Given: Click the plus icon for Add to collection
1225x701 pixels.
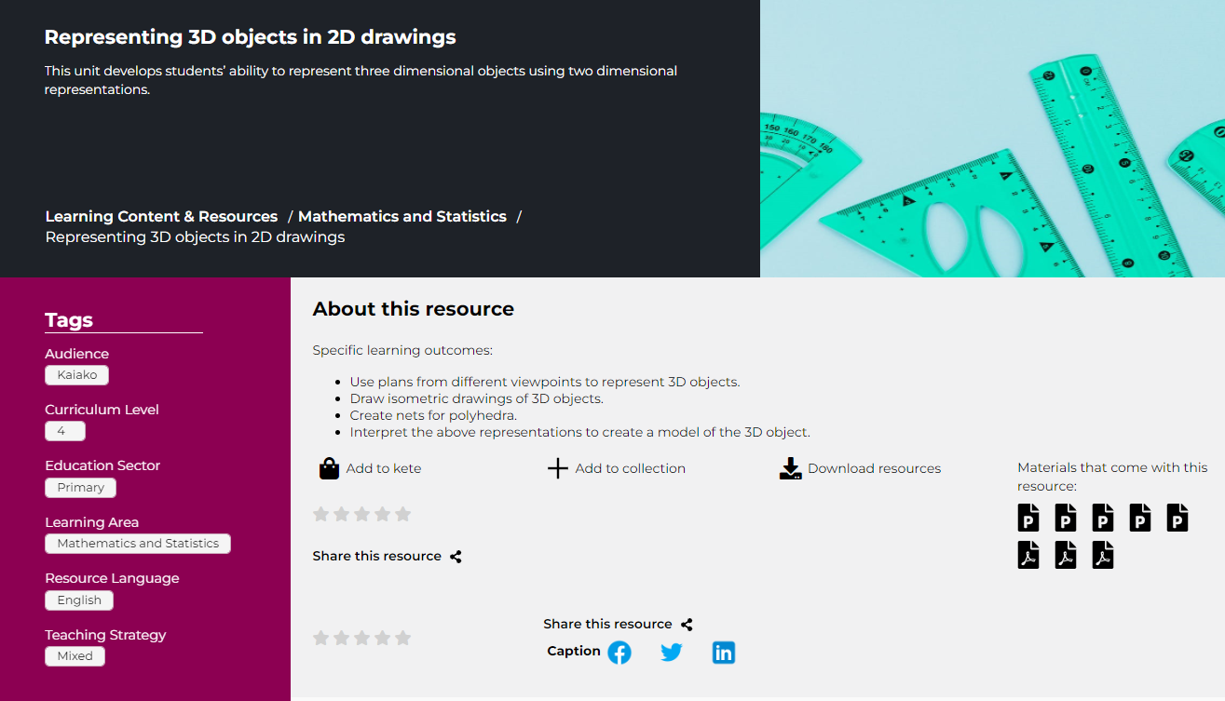Looking at the screenshot, I should (557, 468).
